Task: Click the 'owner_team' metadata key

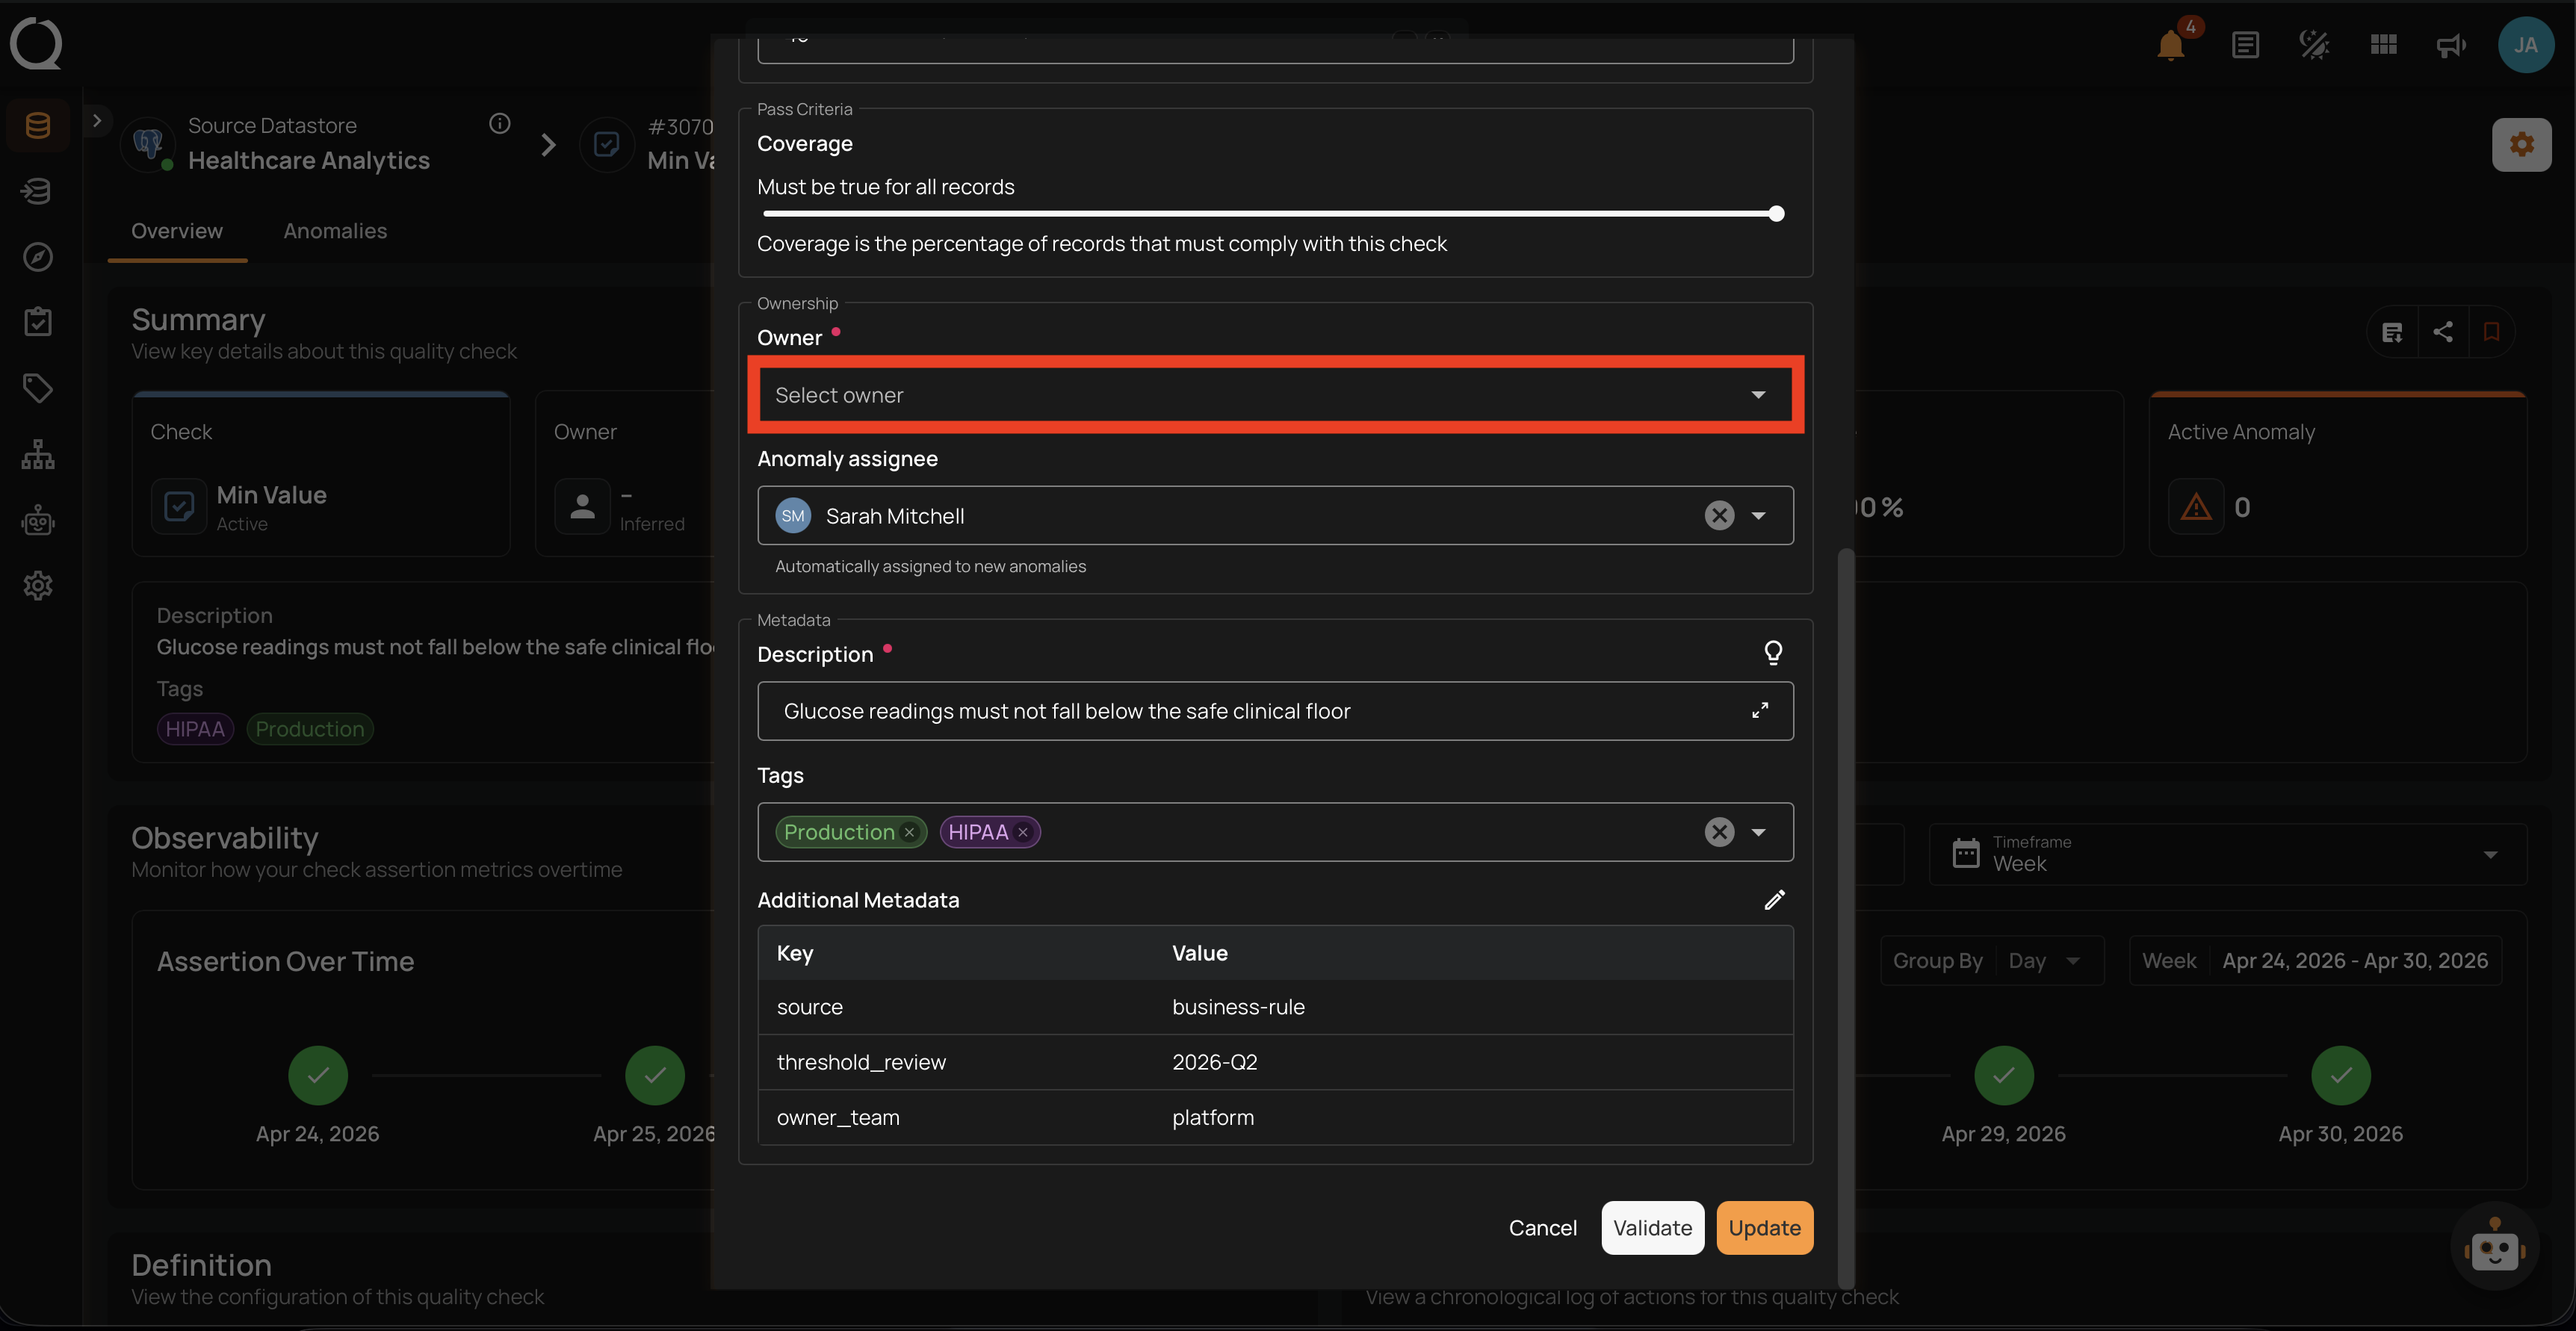Action: click(838, 1117)
